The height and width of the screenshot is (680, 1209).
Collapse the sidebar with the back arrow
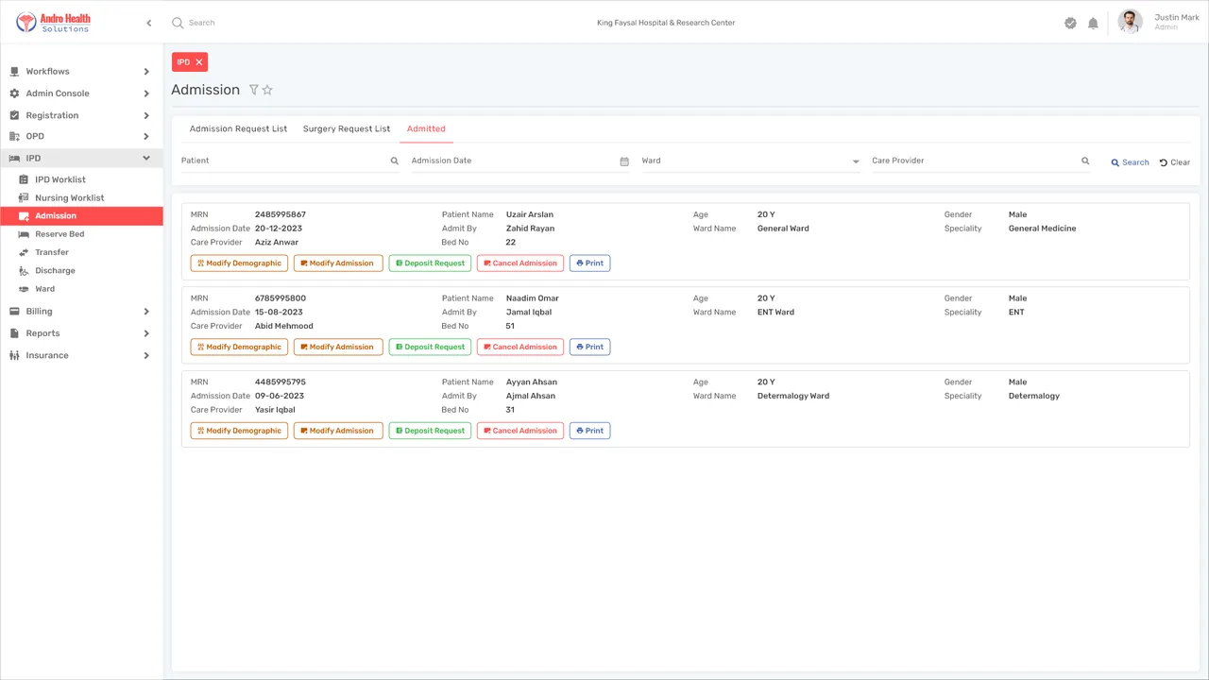(x=148, y=23)
